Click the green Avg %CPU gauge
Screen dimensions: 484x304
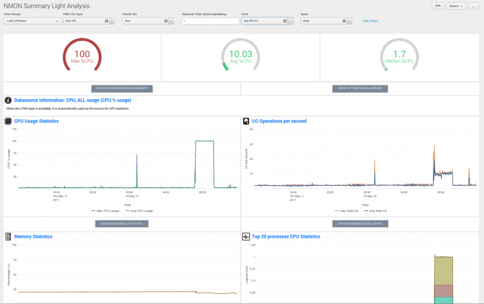click(x=241, y=56)
